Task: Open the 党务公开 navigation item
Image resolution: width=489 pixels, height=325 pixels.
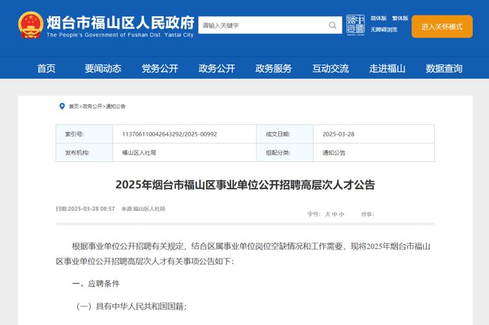Action: 160,68
